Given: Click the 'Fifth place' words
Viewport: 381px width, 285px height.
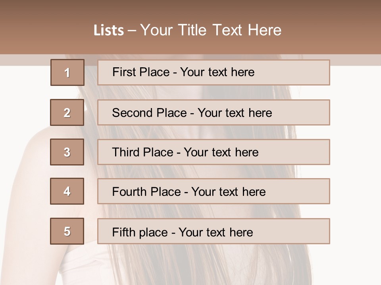Looking at the screenshot, I should coord(140,232).
